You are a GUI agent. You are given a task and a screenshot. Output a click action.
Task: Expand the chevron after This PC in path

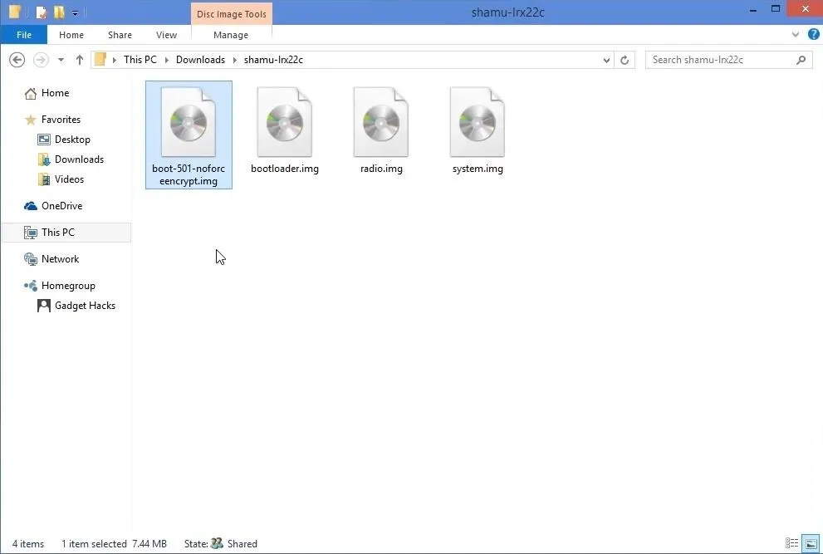[167, 60]
